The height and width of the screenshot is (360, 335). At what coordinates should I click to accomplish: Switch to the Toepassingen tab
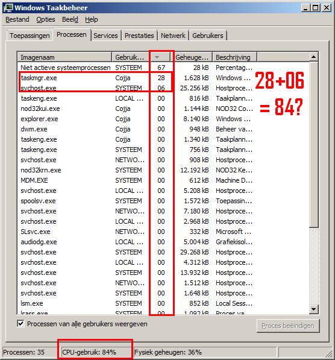click(x=30, y=36)
